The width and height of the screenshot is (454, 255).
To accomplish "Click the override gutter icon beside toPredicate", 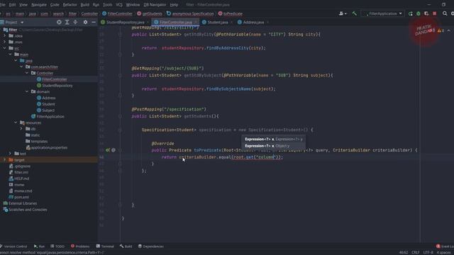I will 108,150.
